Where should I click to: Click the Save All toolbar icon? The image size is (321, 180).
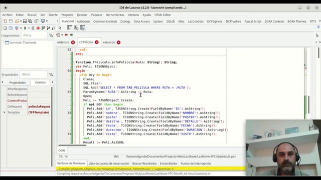tap(30, 21)
